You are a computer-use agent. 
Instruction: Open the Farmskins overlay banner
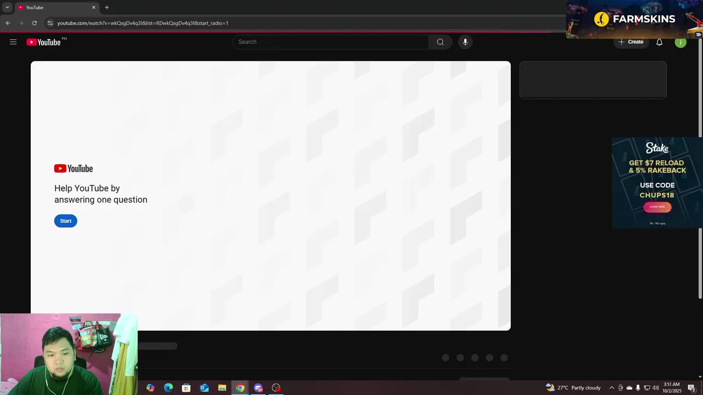[634, 19]
